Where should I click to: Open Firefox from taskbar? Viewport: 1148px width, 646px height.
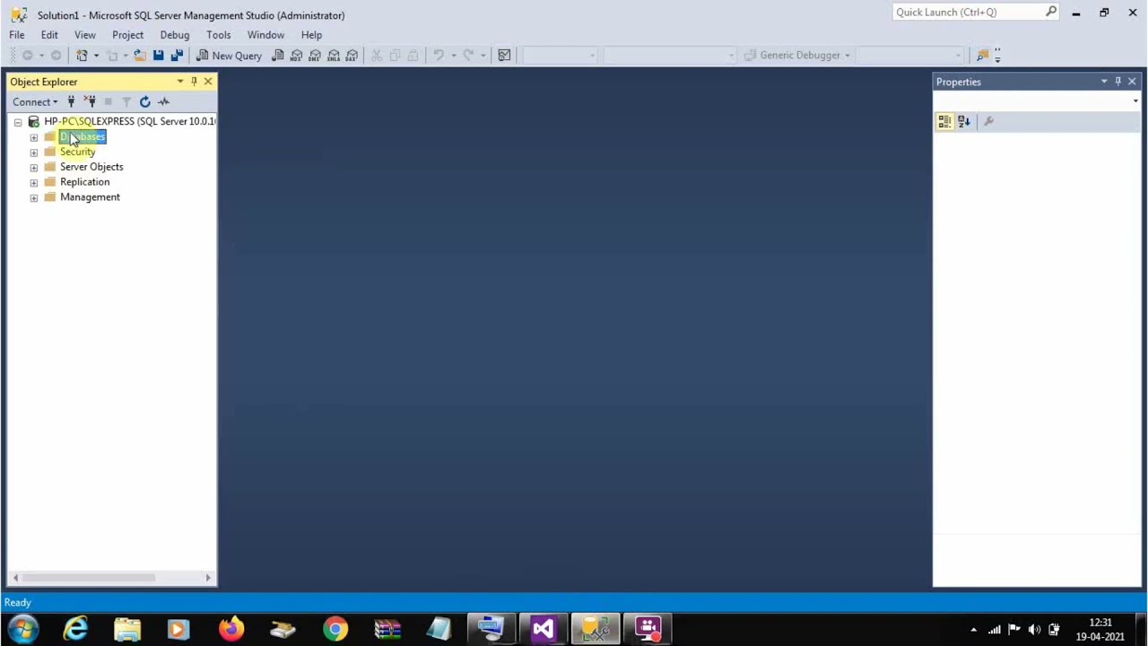click(x=231, y=629)
